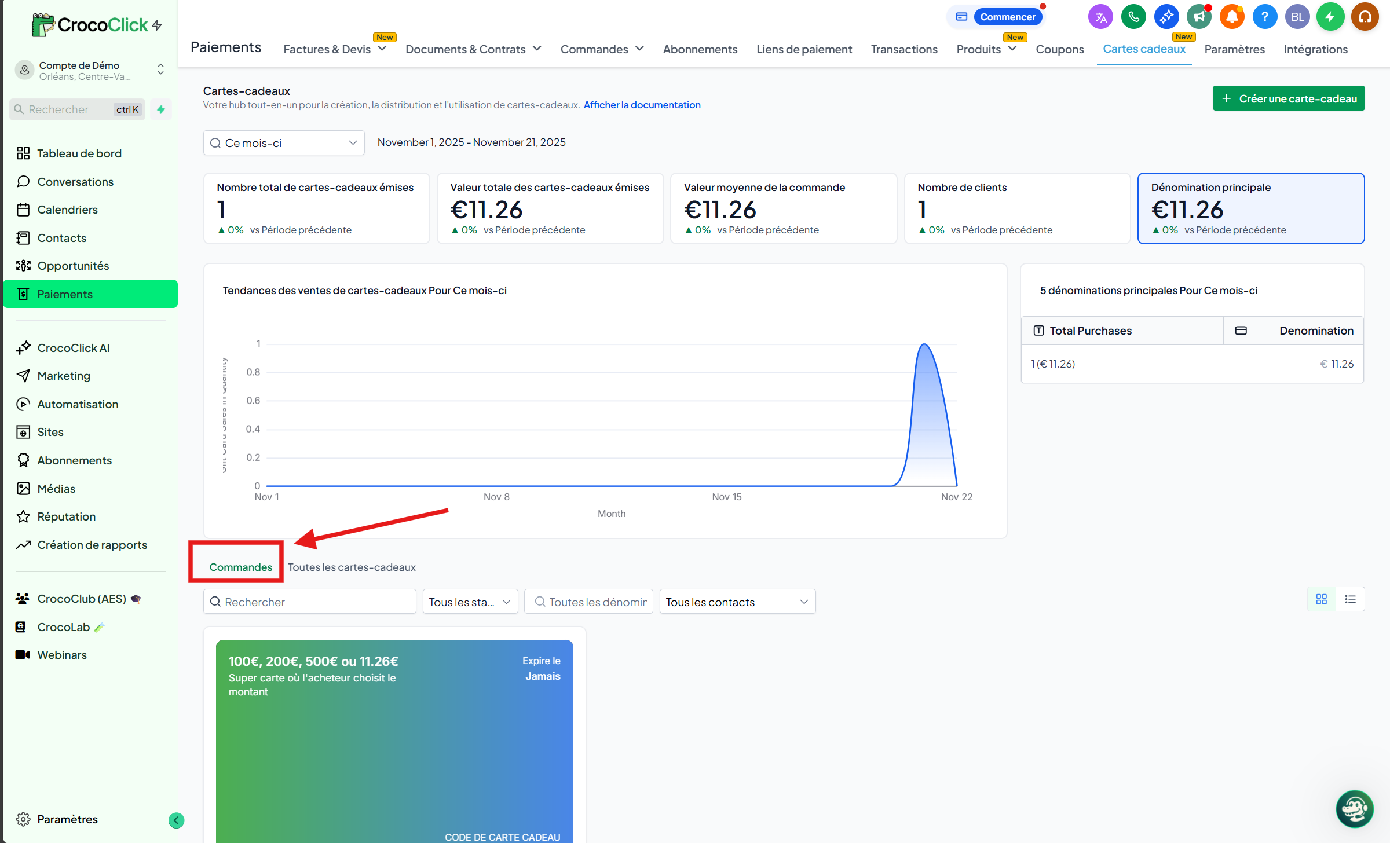Open the crocodile chat assistant bubble
1390x843 pixels.
coord(1355,809)
